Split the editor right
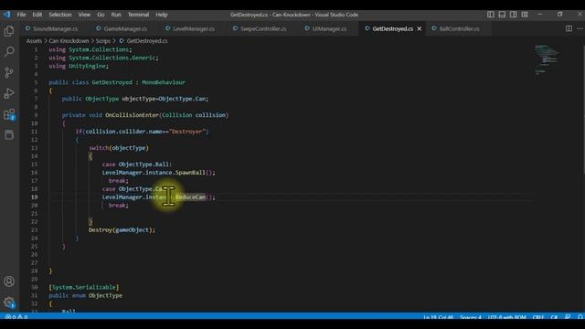585x329 pixels. click(x=569, y=28)
